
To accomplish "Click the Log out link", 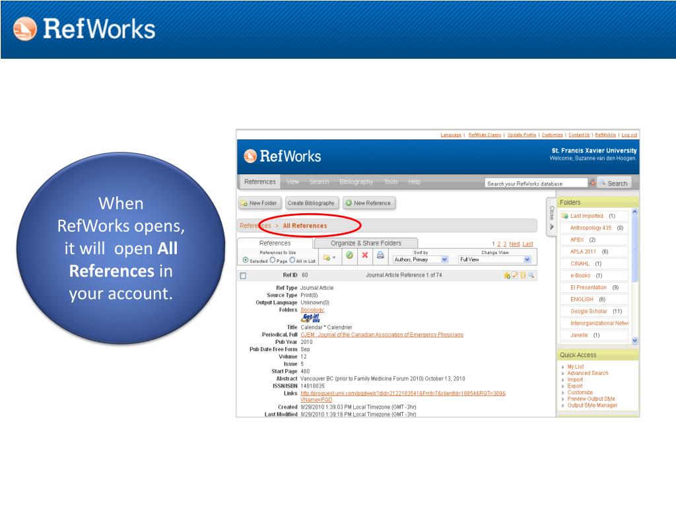I will 629,135.
